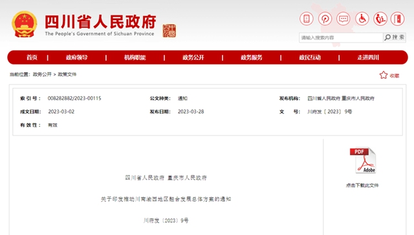
Task: Click the document title line 关于印发推动川南渝西地区融合发展总体方案的通知
Action: (x=166, y=199)
